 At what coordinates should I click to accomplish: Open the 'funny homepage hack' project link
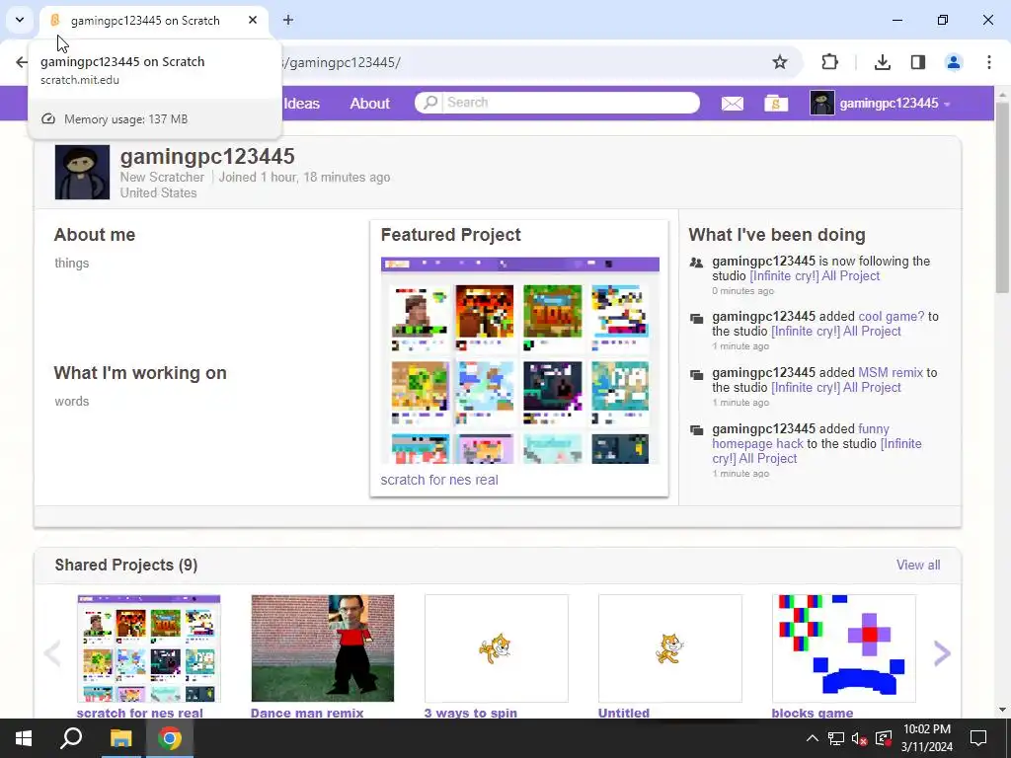pos(801,436)
